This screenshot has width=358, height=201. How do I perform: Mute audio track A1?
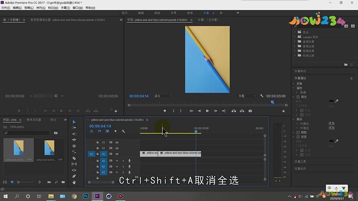click(x=117, y=161)
